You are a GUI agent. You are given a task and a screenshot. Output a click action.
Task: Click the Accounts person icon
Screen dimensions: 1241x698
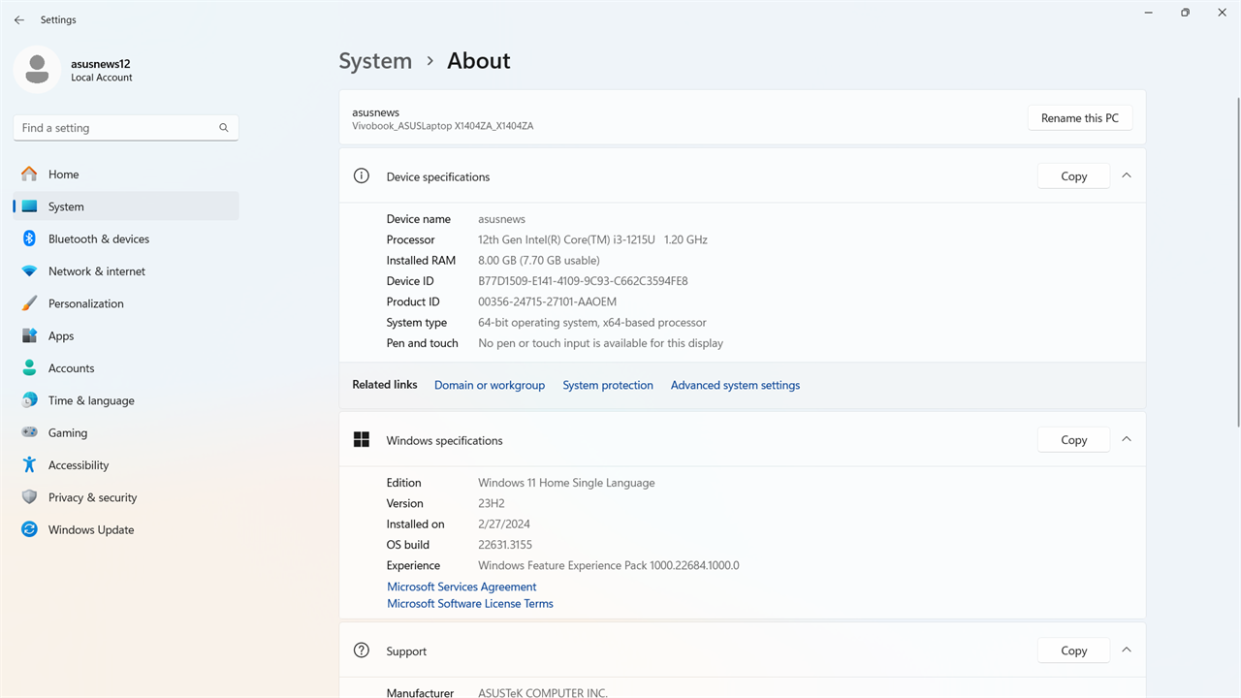click(29, 368)
